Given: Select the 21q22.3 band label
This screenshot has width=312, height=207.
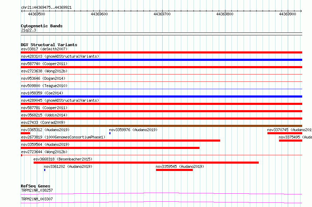Looking at the screenshot, I should pyautogui.click(x=28, y=30).
